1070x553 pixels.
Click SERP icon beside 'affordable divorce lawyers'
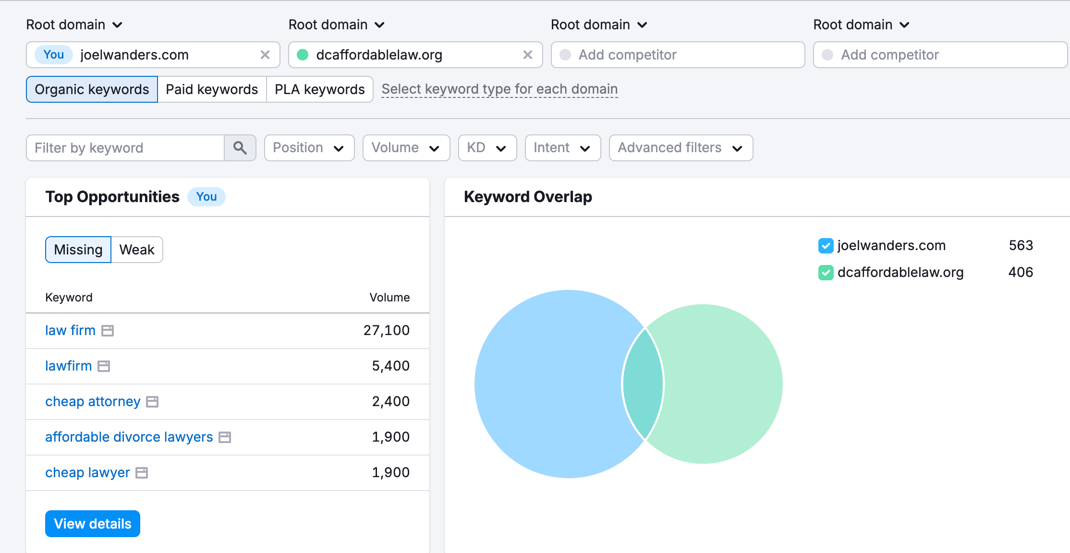point(225,437)
